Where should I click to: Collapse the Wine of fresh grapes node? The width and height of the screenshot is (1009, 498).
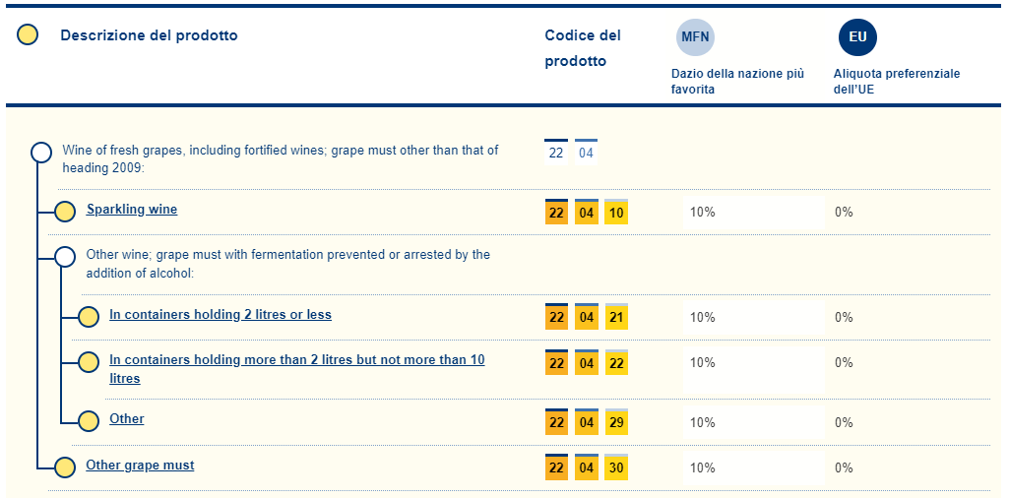pyautogui.click(x=41, y=153)
